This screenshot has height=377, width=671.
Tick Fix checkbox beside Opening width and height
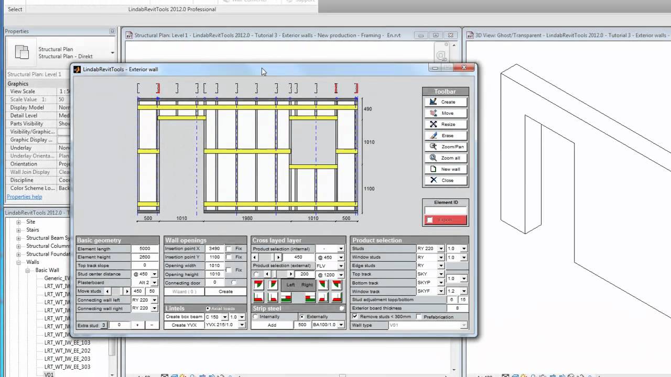(x=229, y=270)
